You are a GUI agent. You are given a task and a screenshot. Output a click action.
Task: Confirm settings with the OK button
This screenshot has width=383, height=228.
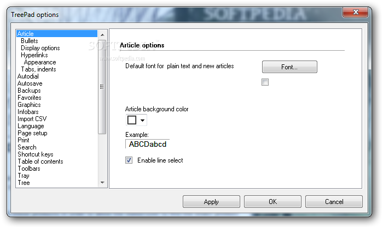(x=272, y=202)
